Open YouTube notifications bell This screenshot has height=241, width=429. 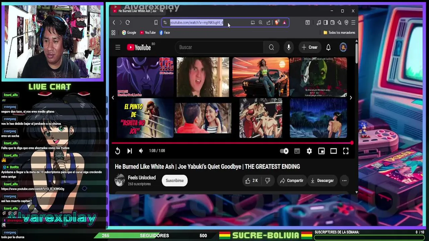(328, 47)
